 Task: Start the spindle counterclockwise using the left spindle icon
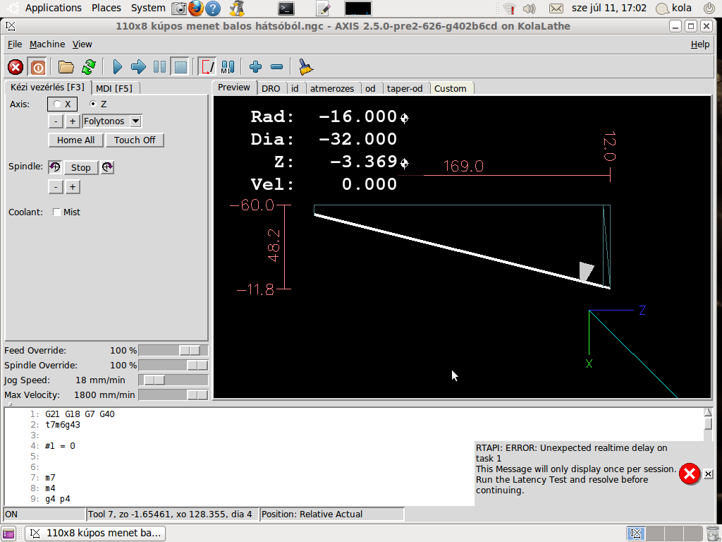(55, 167)
